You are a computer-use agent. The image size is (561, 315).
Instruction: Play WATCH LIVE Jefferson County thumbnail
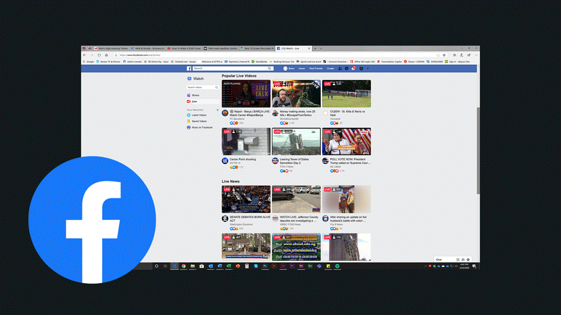296,199
